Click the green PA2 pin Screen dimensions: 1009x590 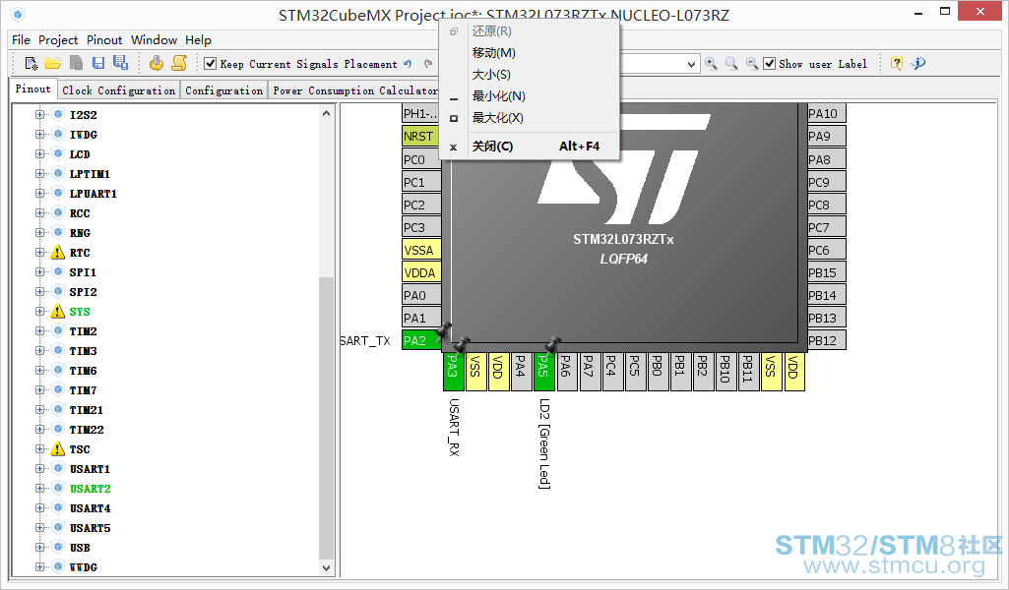(421, 340)
